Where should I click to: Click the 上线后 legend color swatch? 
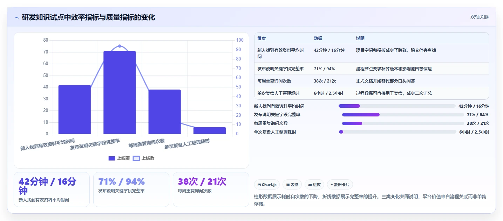click(x=136, y=158)
